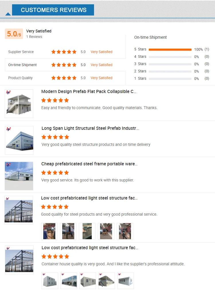The width and height of the screenshot is (215, 292).
Task: Open the two-story prefab house thumbnail
Action: pos(19,104)
